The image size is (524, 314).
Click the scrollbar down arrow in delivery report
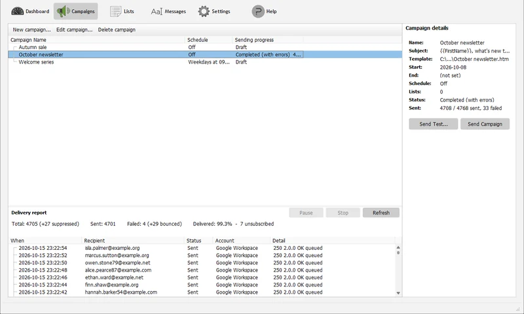click(398, 293)
